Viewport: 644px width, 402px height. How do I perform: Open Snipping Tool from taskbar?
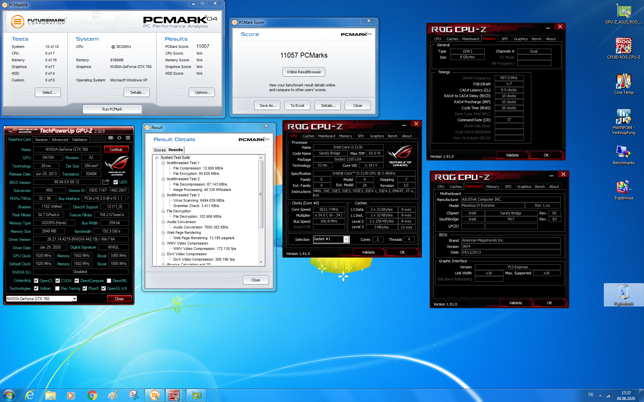[133, 395]
